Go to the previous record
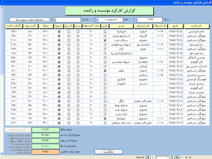 (x=153, y=157)
